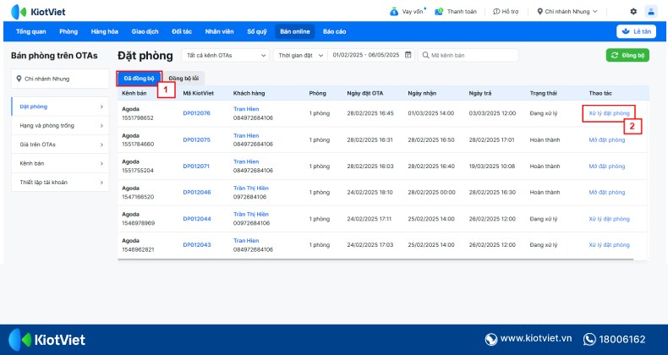Open booking code DP012071
Image resolution: width=668 pixels, height=355 pixels.
click(x=196, y=167)
